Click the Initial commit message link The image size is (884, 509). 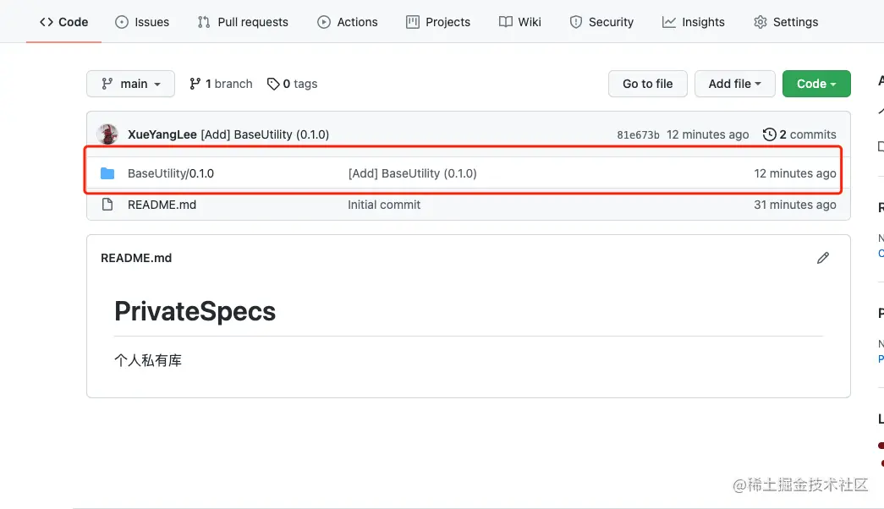coord(384,205)
